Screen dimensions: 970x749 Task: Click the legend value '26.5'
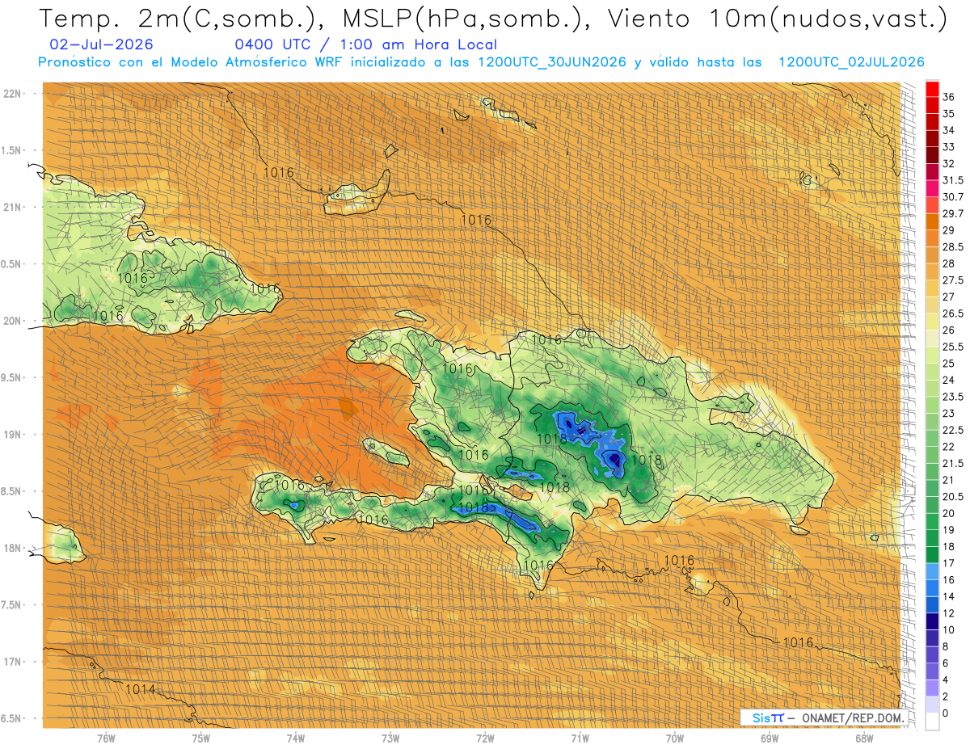click(953, 313)
